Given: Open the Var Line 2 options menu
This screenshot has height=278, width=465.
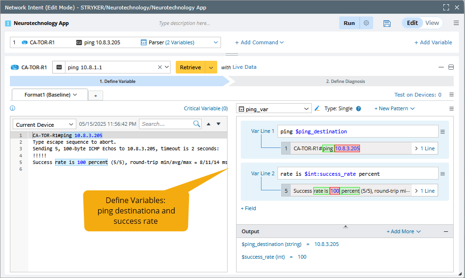Looking at the screenshot, I should tap(442, 174).
